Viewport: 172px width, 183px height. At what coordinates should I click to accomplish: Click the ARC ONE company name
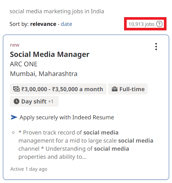pos(24,64)
